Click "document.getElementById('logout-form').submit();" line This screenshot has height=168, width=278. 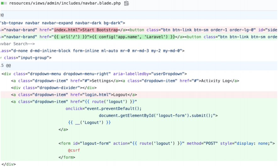click(x=158, y=115)
